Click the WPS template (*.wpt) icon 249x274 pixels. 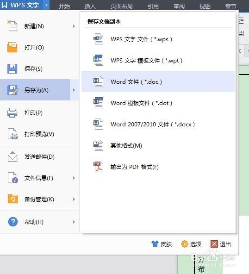[x=98, y=60]
